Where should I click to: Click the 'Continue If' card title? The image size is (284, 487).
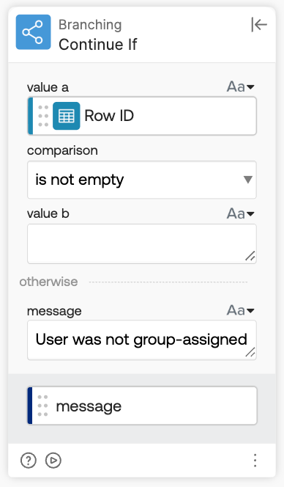coord(97,45)
